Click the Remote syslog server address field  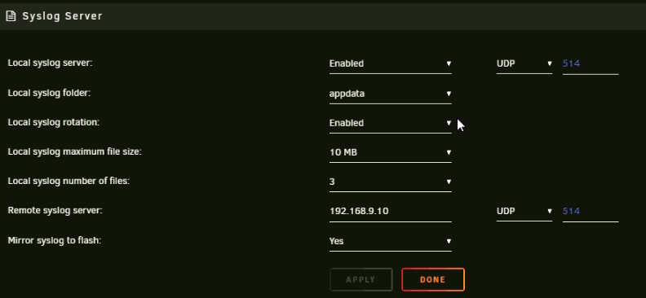tap(390, 211)
